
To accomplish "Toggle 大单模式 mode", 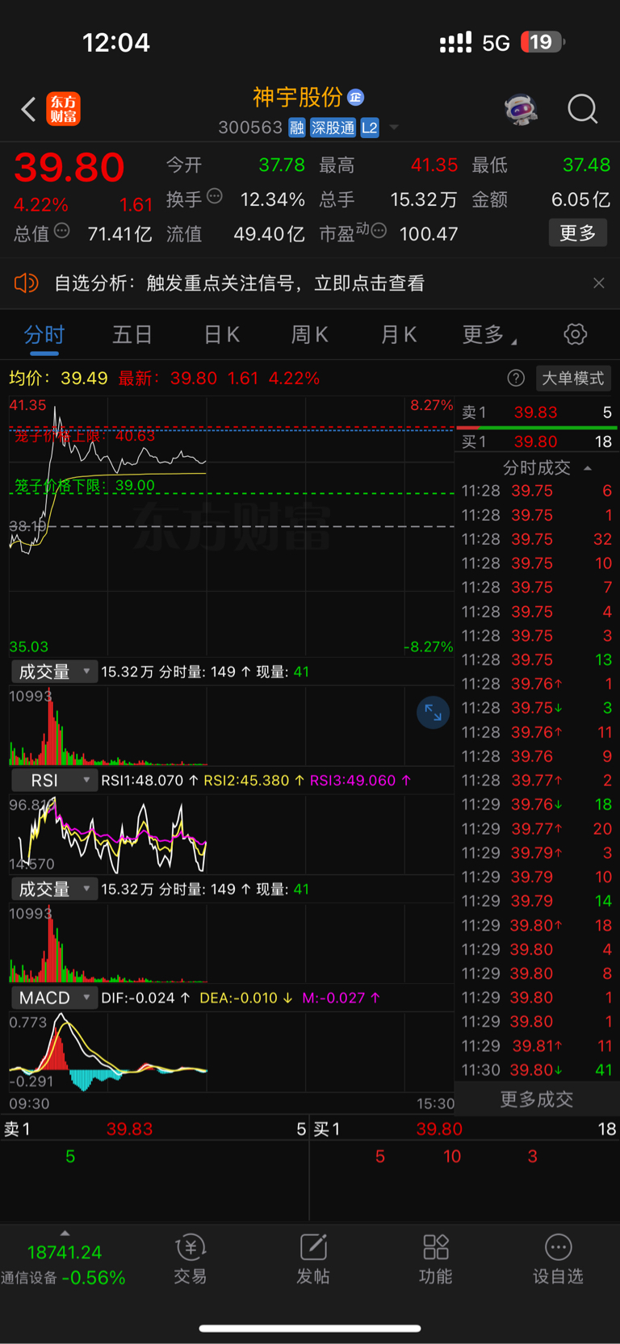I will coord(572,379).
